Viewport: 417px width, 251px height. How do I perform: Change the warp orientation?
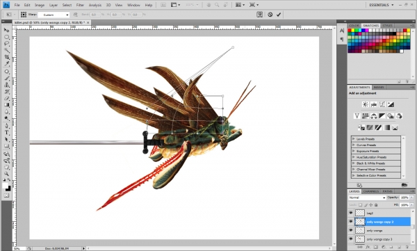76,15
